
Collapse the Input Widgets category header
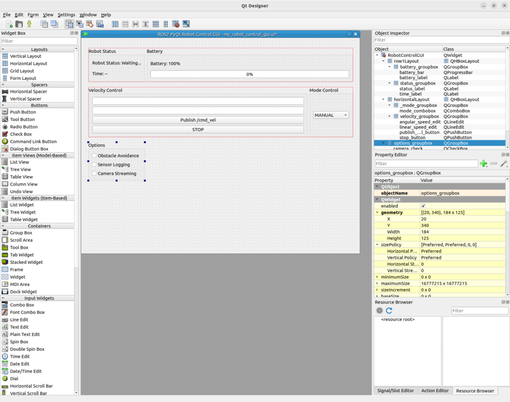coord(38,298)
